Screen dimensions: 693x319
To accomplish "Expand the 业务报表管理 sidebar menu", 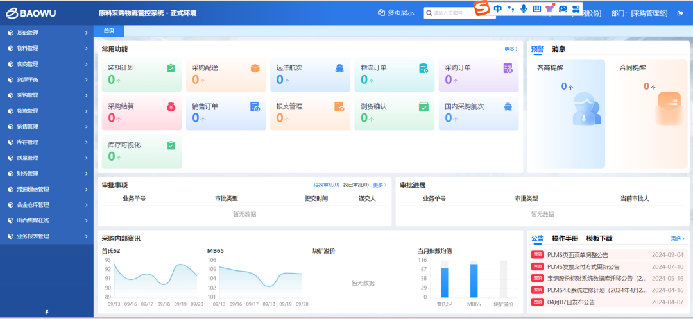I will click(45, 236).
